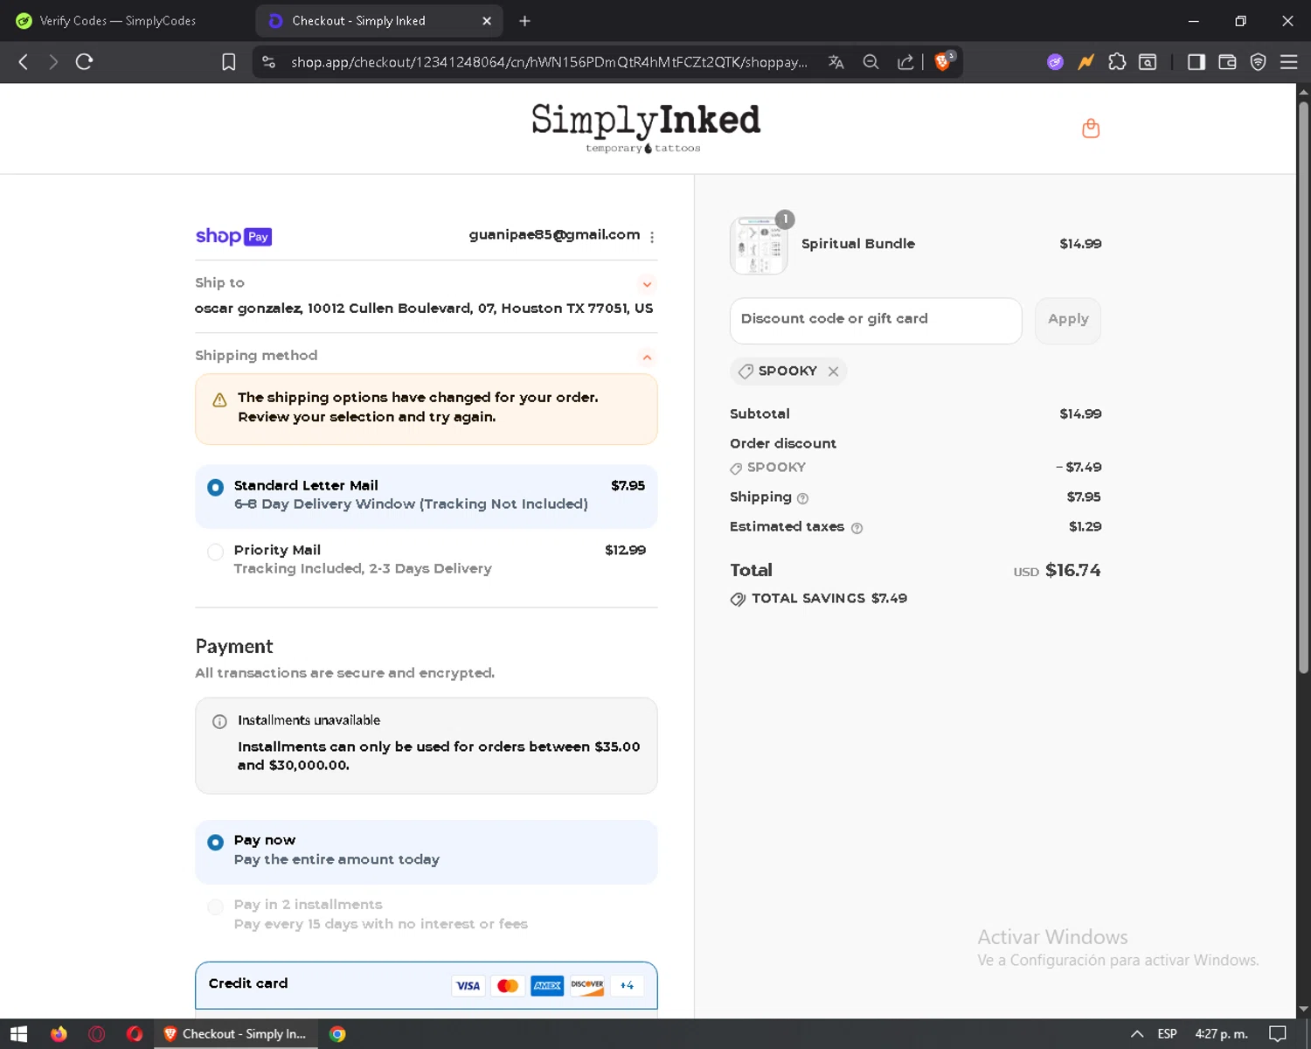Click the 4:27 p. m. clock
1311x1049 pixels.
click(1221, 1034)
